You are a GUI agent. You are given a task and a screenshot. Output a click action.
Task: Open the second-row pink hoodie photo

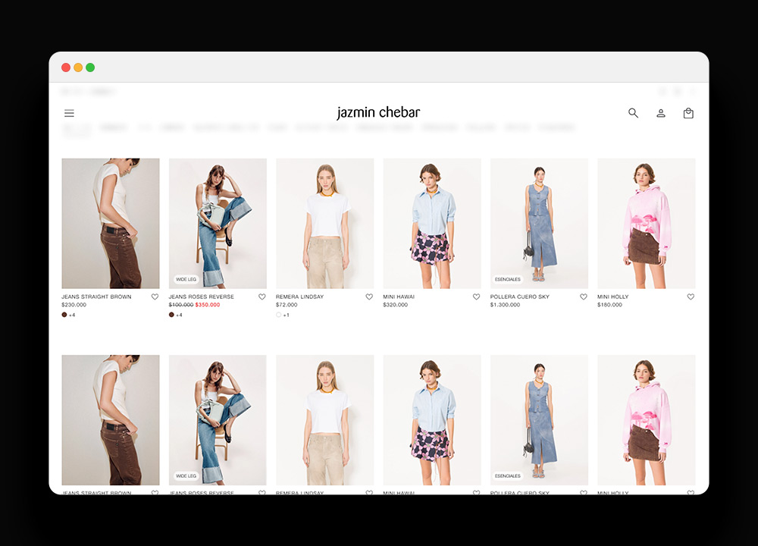(647, 420)
